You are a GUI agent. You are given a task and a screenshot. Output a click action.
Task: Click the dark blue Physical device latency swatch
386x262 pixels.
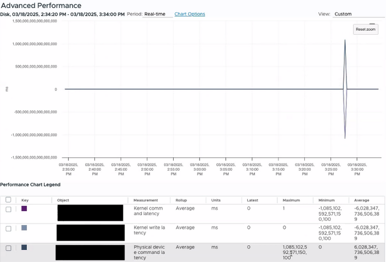(24, 247)
